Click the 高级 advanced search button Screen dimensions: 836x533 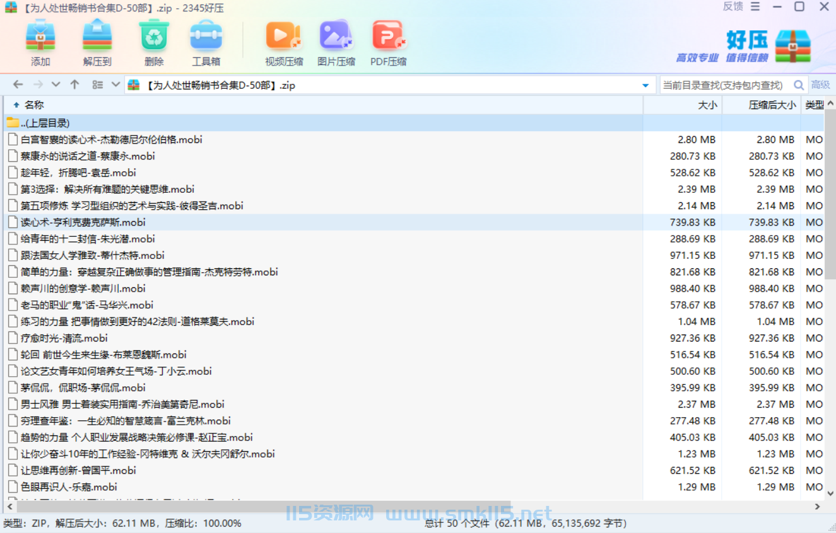820,85
